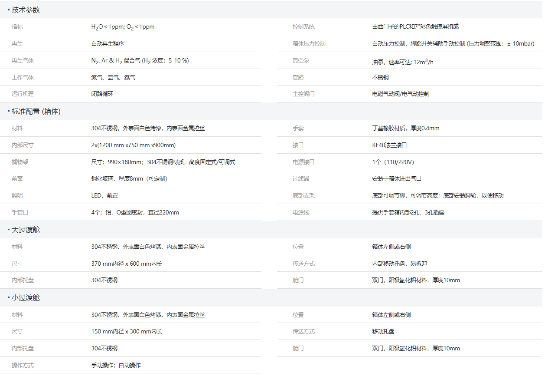
Task: Expand the 小过渡舱 section header
Action: click(24, 297)
